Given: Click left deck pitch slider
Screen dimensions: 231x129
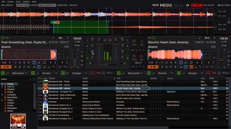Looking at the screenshot, I should (x=75, y=58).
